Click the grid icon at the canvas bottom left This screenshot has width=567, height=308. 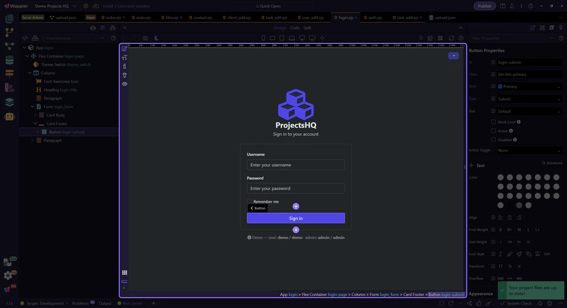point(125,273)
